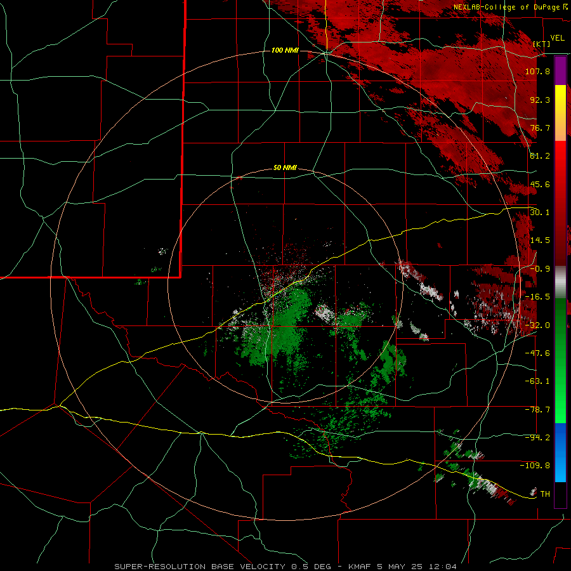Click the -63.1 velocity scale value
The image size is (571, 571).
pyautogui.click(x=537, y=381)
